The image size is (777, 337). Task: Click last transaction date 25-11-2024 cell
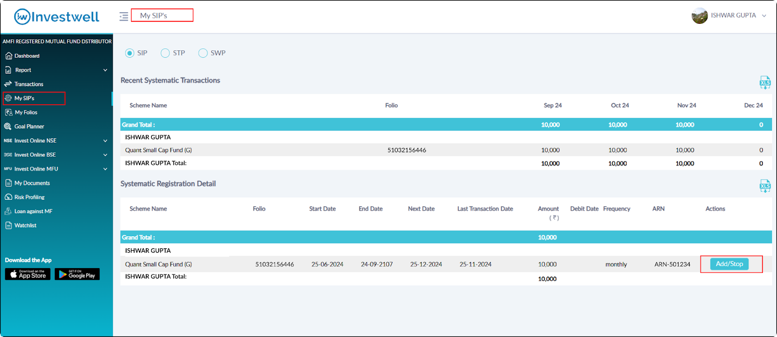coord(475,264)
